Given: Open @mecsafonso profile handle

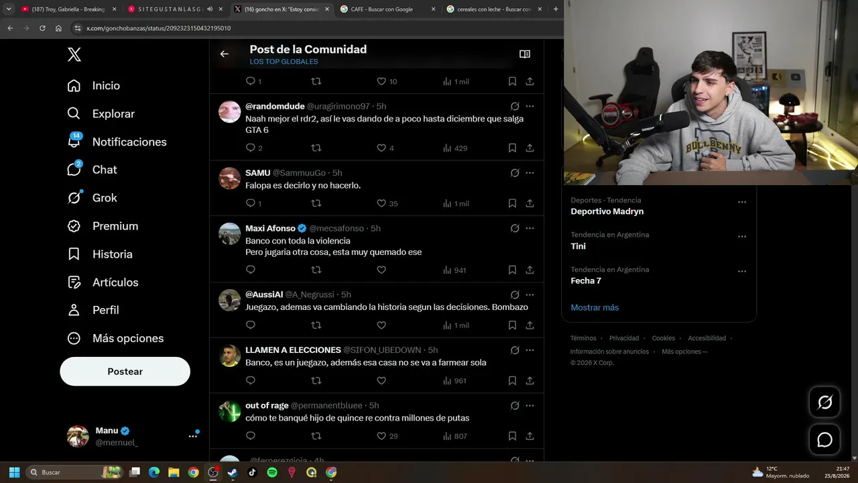Looking at the screenshot, I should [x=336, y=228].
